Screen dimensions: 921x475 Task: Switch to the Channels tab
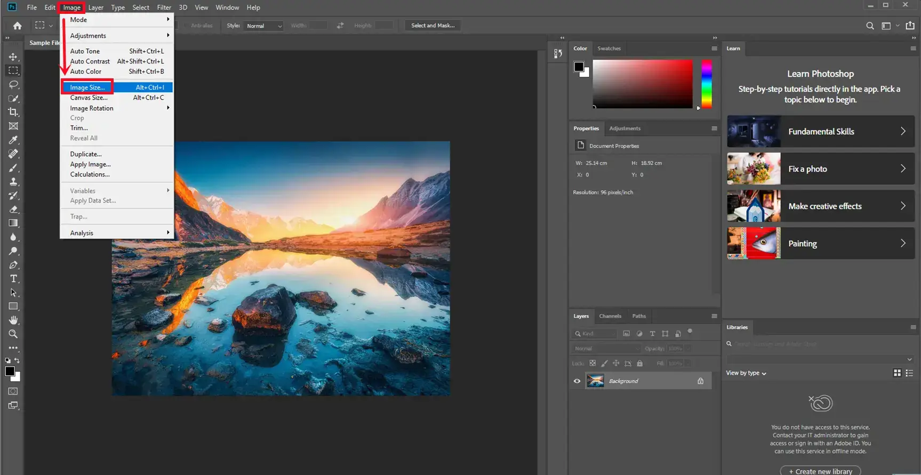(610, 316)
